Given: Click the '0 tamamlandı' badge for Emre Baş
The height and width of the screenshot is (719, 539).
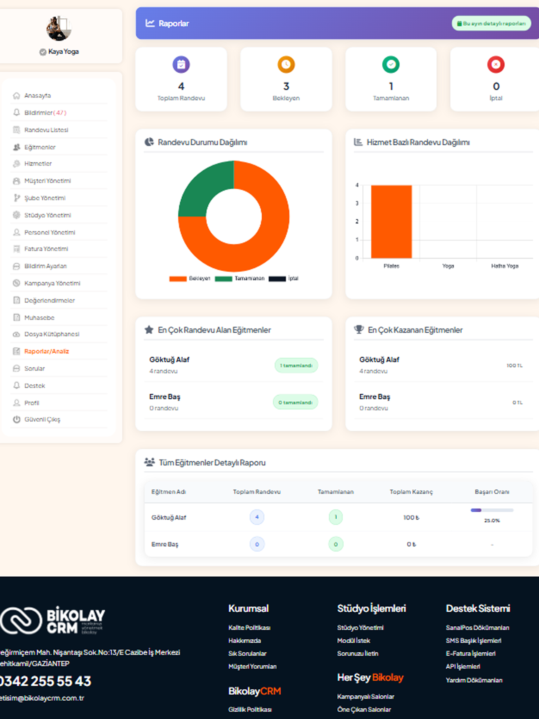Looking at the screenshot, I should point(295,402).
